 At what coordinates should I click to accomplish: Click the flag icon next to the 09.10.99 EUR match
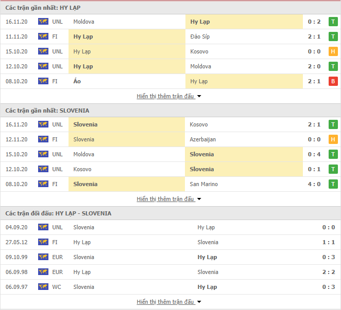tap(43, 257)
